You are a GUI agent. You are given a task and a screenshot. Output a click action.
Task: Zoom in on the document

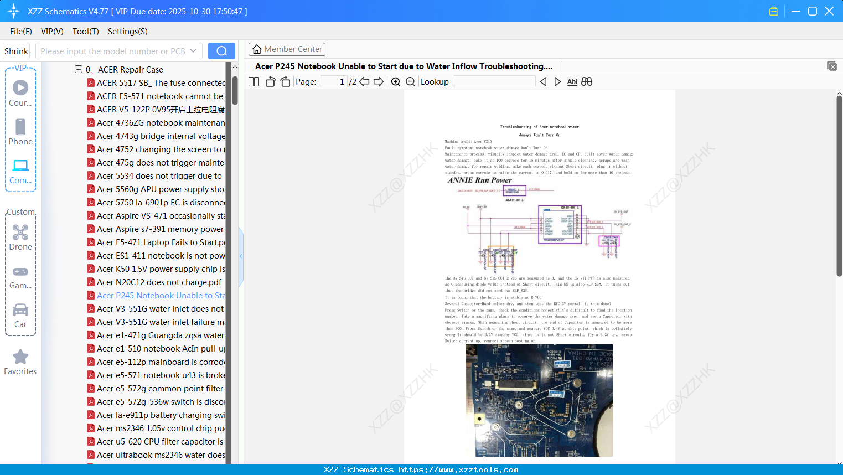pos(396,82)
